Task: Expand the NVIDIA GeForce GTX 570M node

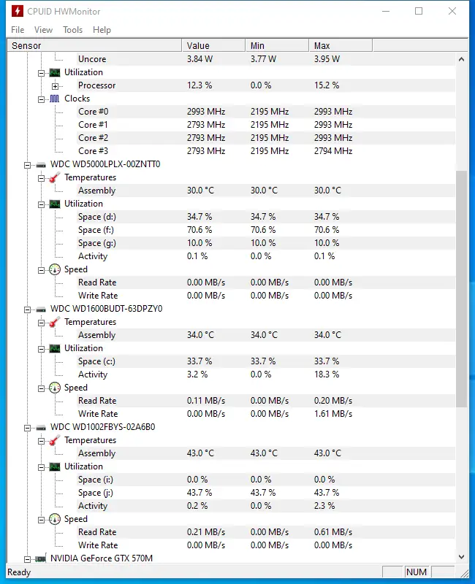Action: tap(27, 558)
